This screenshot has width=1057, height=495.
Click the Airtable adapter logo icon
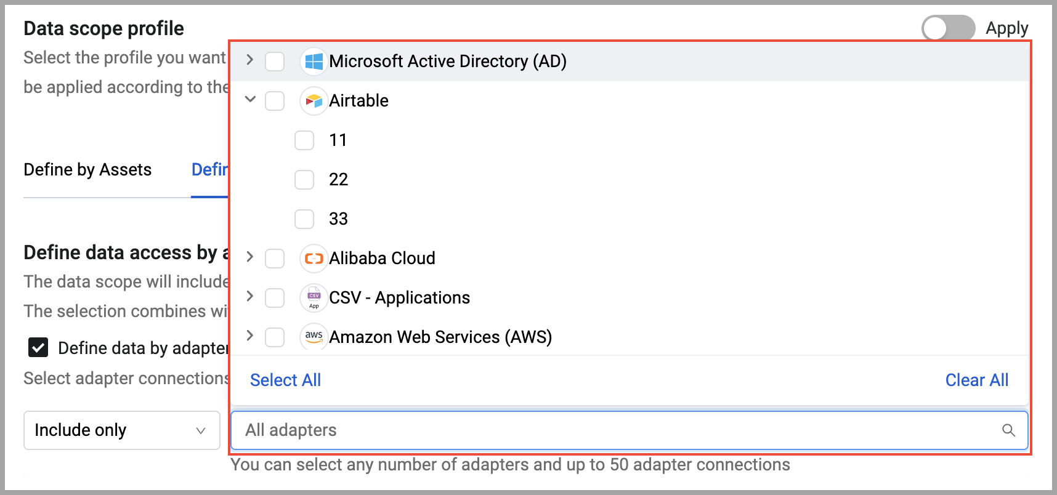pos(314,101)
